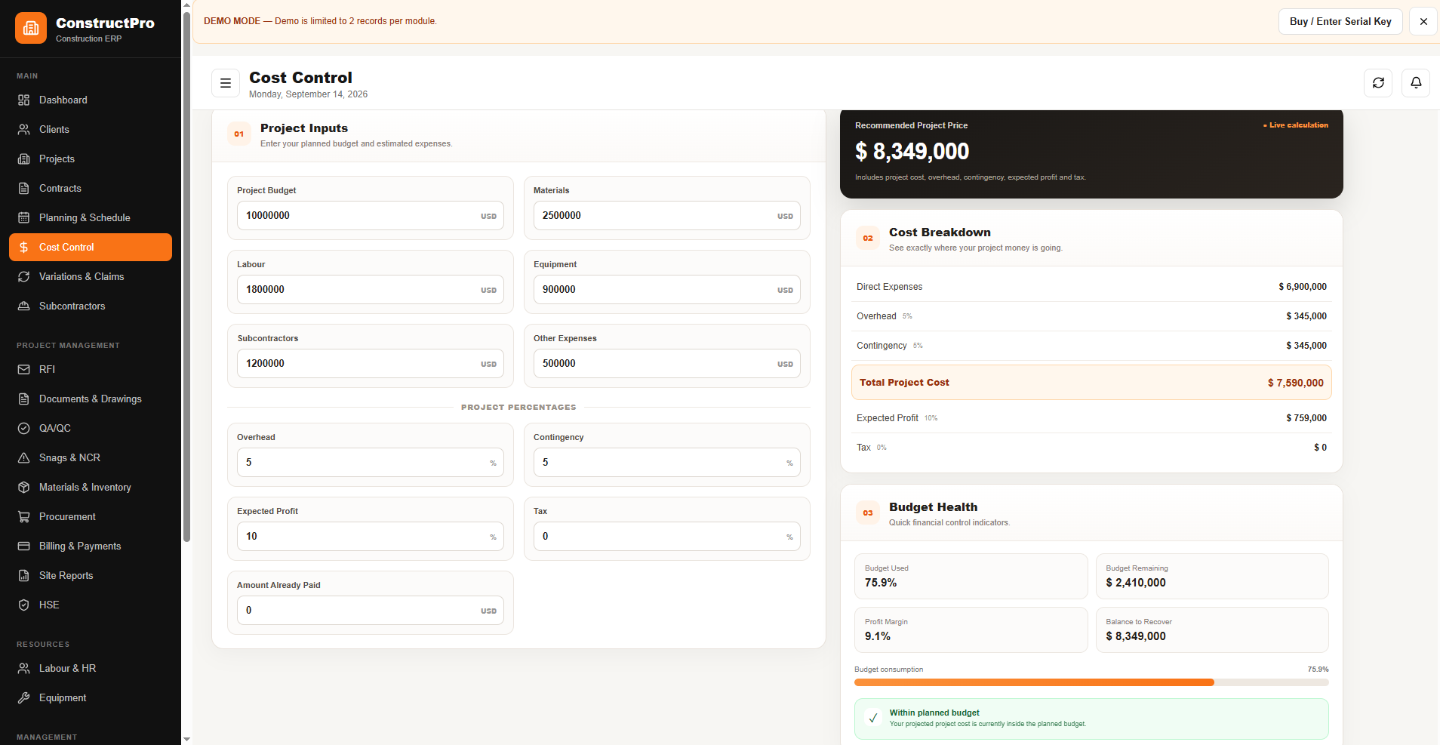
Task: Click the Equipment wrench icon
Action: tap(24, 698)
